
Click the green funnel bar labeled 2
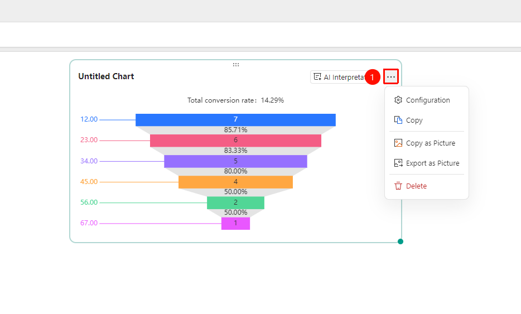point(235,202)
